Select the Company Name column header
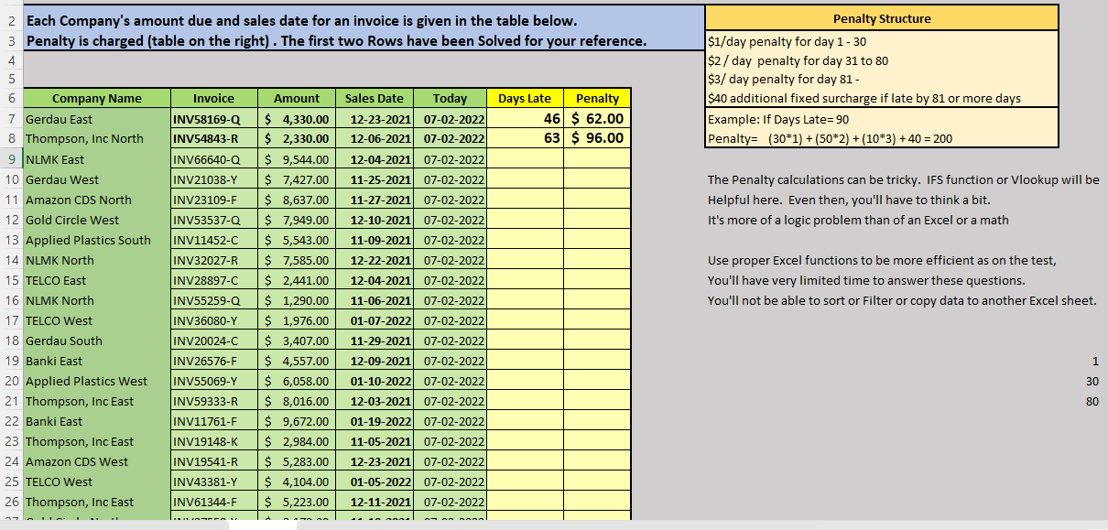The width and height of the screenshot is (1108, 530). coord(97,98)
